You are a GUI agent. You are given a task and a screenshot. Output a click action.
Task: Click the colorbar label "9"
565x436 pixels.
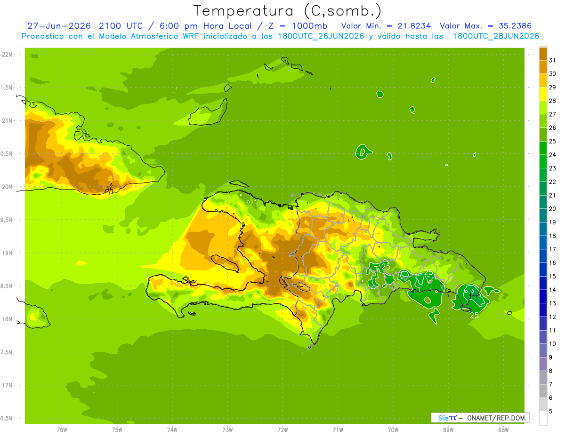pos(551,357)
